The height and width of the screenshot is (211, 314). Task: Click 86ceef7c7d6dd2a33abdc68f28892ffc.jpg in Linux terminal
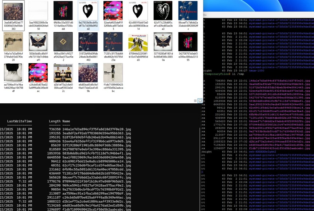pyautogui.click(x=279, y=121)
